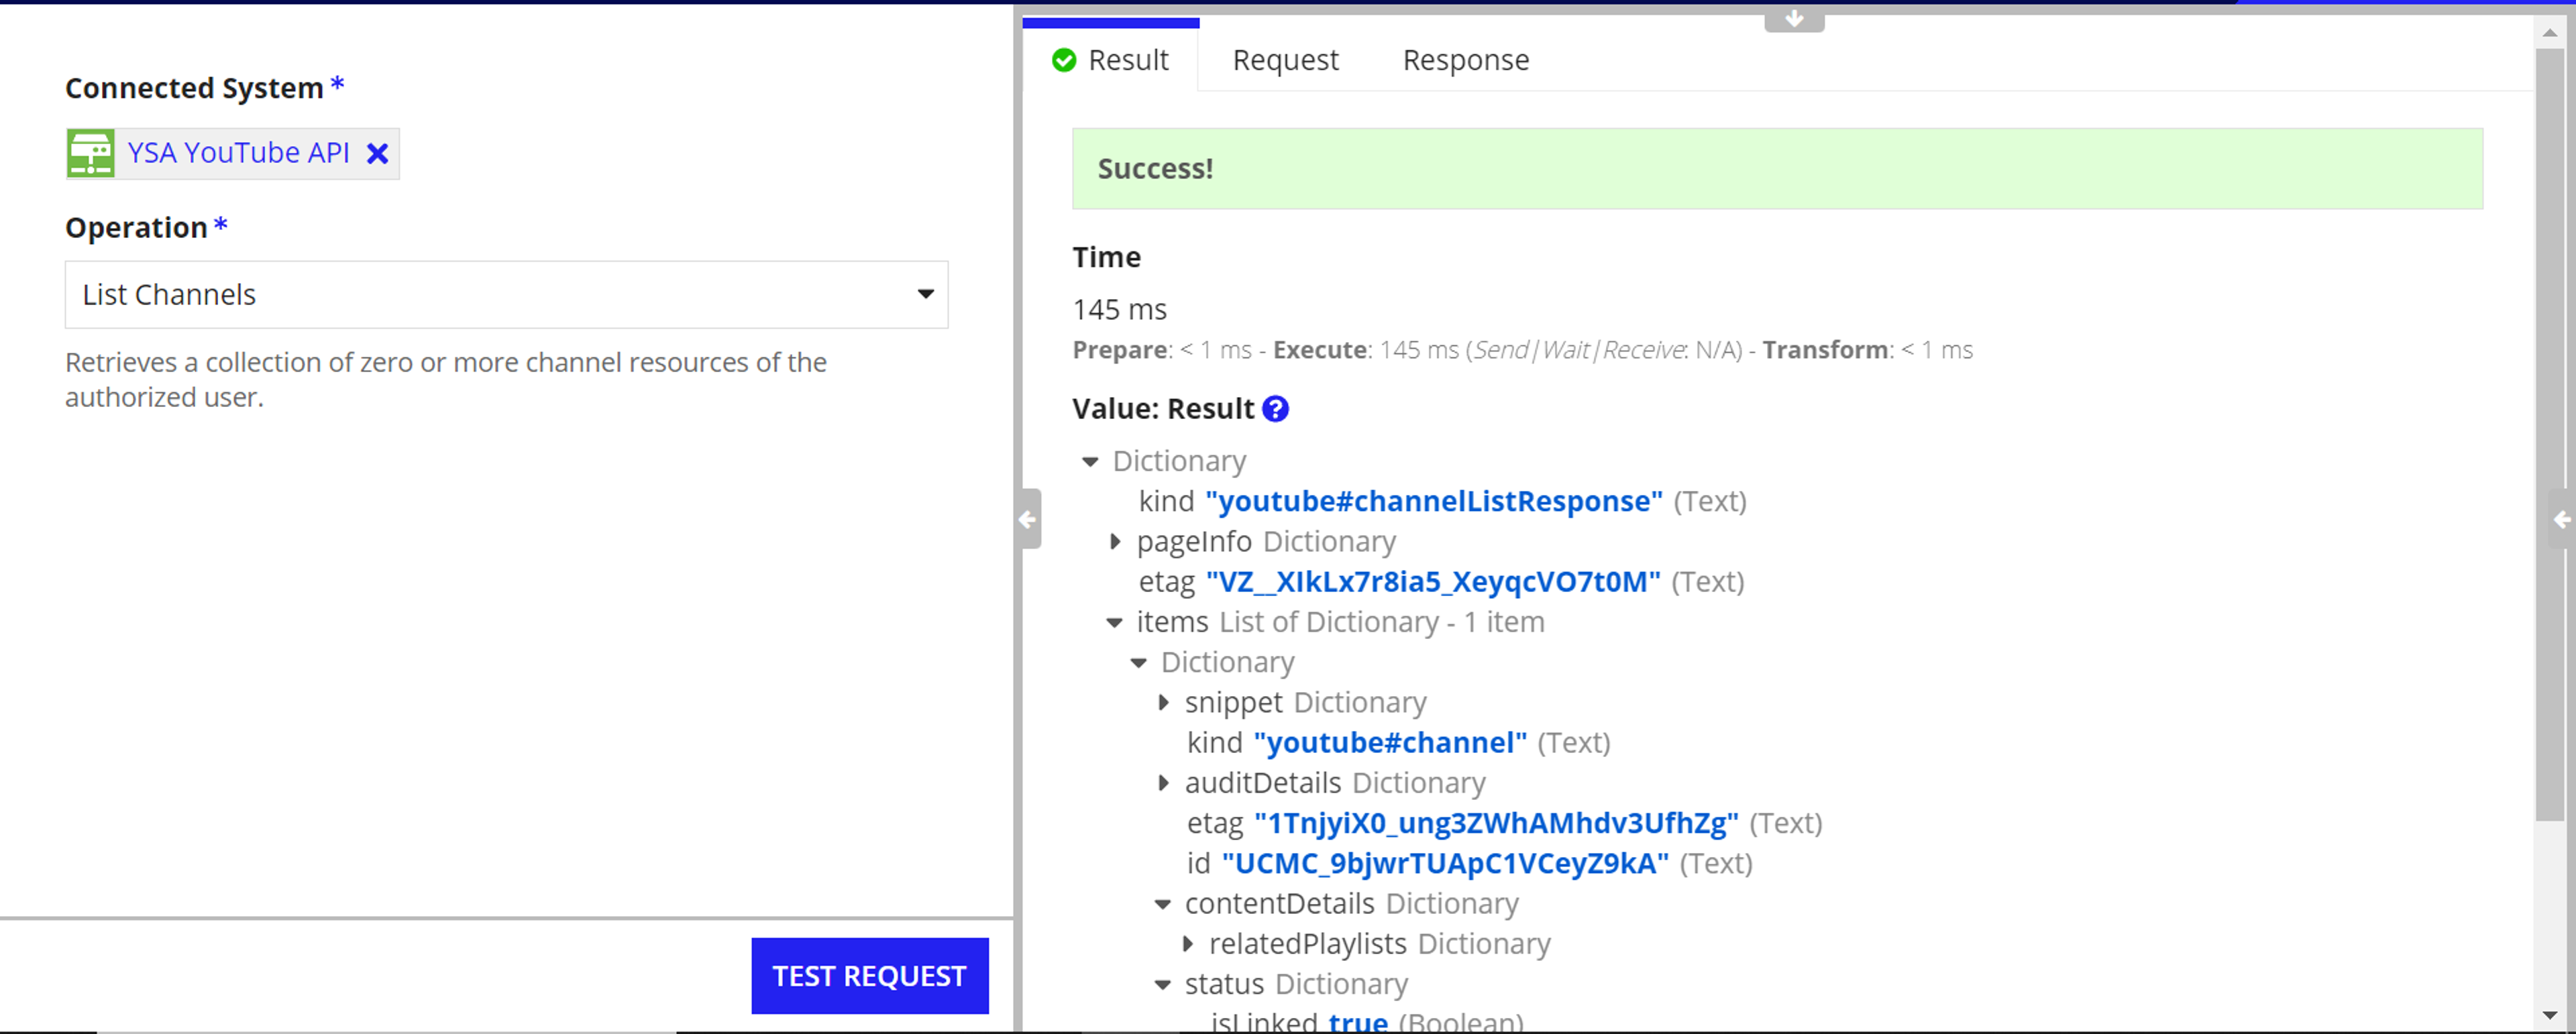Open the YSA YouTube API link
This screenshot has height=1034, width=2576.
pyautogui.click(x=238, y=153)
